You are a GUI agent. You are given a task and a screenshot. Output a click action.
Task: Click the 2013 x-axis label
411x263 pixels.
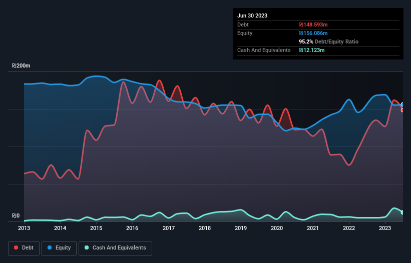[24, 228]
